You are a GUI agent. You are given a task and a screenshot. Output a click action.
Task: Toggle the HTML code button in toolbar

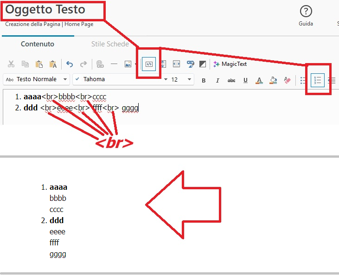[x=148, y=64]
